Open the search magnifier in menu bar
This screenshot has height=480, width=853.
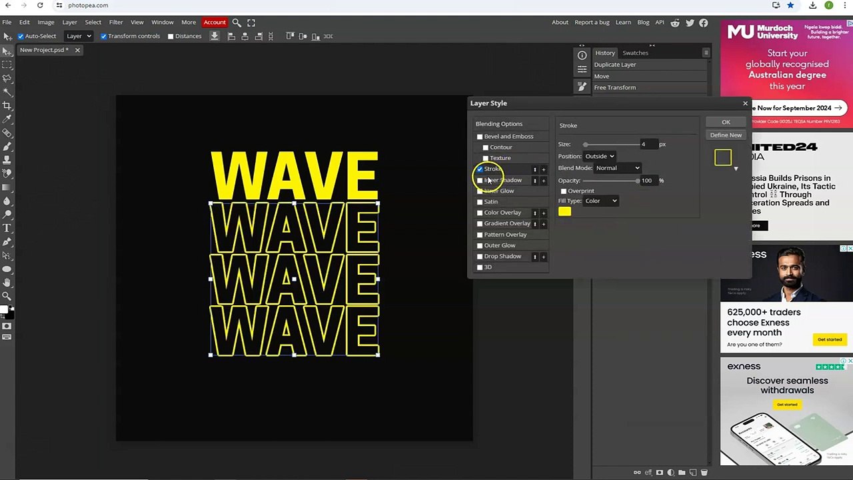[237, 23]
